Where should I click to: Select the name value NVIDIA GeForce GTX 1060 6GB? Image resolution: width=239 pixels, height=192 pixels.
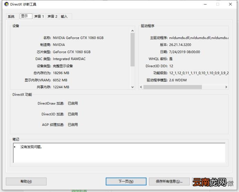point(78,38)
